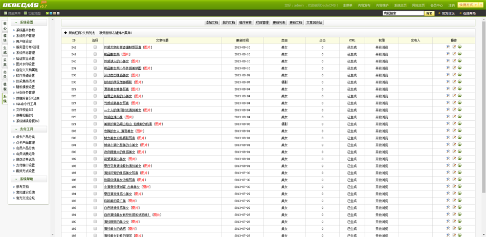The image size is (486, 237).
Task: Click the 隐藏菜单 icon in top bar
Action: pyautogui.click(x=6, y=13)
